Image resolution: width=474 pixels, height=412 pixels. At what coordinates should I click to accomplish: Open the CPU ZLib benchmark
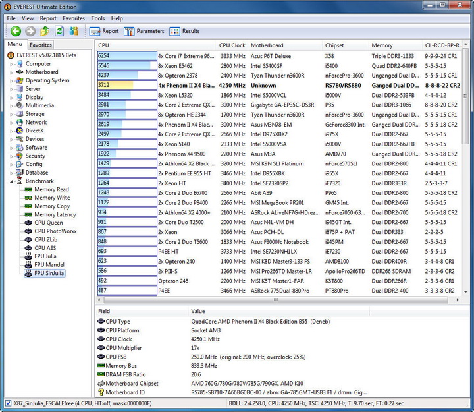tap(45, 240)
